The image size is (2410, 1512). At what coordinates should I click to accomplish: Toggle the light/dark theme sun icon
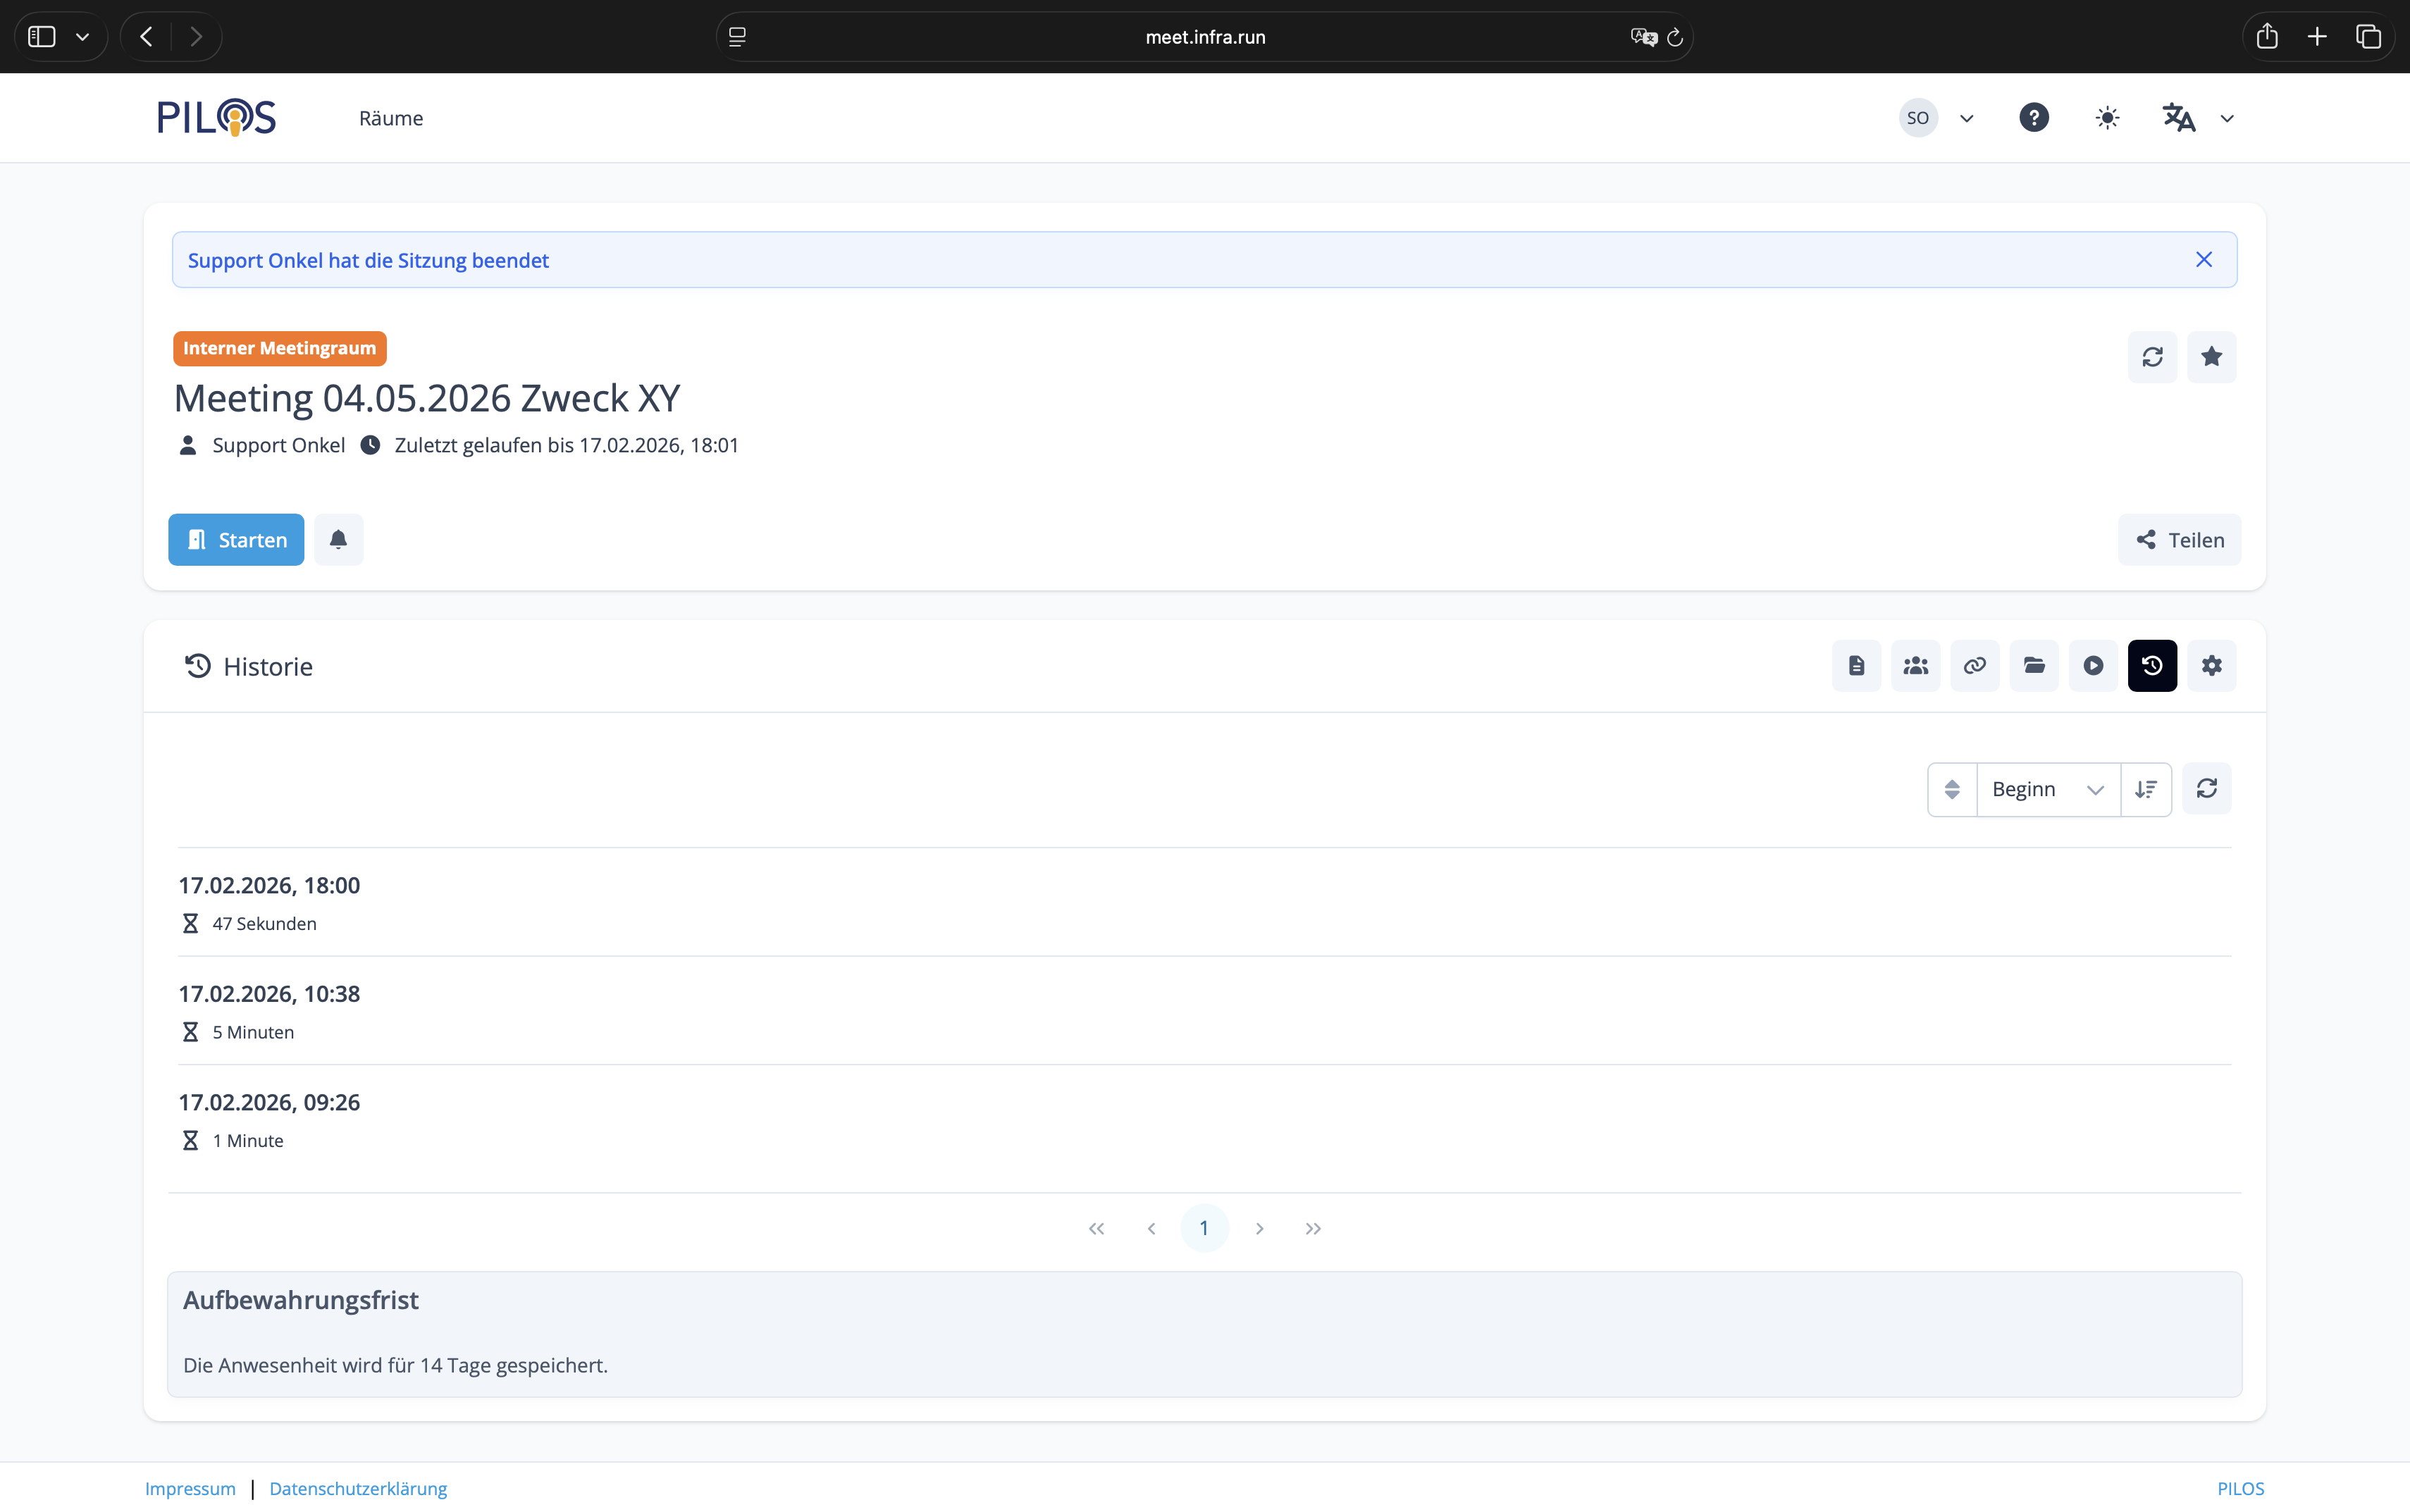tap(2107, 118)
